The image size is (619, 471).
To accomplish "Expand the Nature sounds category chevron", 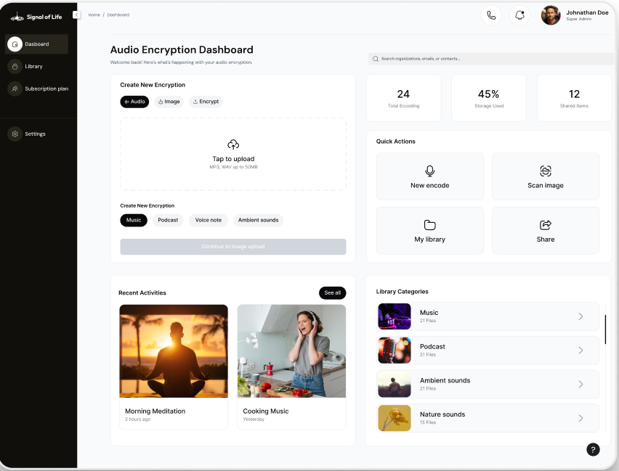I will (580, 418).
